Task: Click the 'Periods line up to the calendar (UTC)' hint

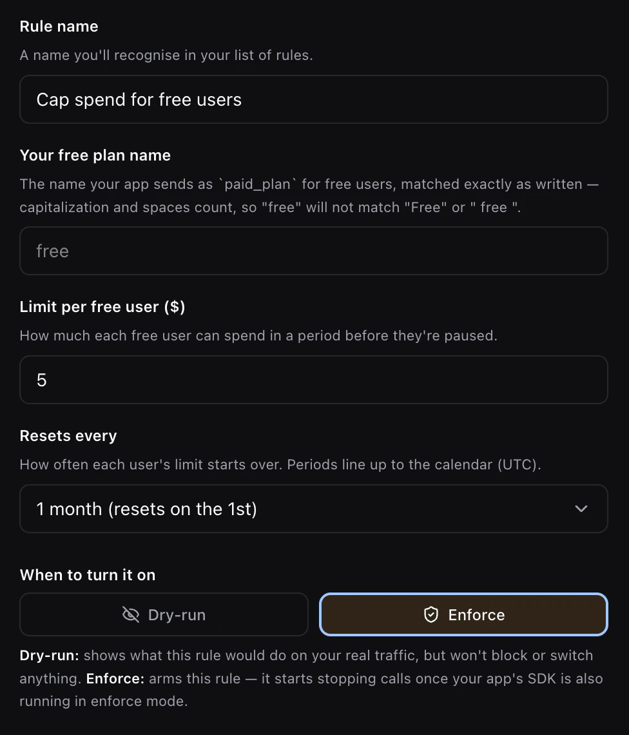Action: 414,464
